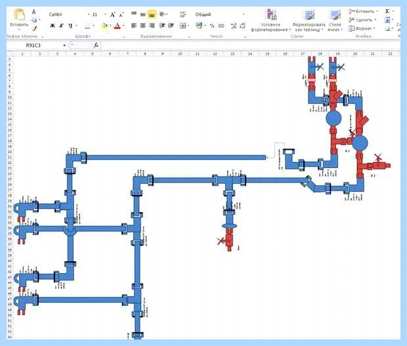Image resolution: width=407 pixels, height=346 pixels.
Task: Click Increase Decimal icon
Action: pos(234,26)
